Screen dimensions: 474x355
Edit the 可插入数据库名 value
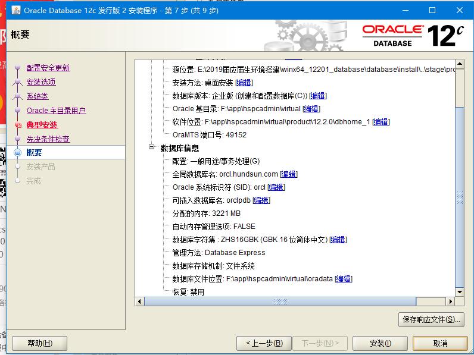[x=261, y=200]
